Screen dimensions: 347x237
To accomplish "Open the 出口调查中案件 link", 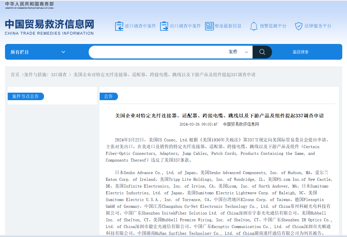I will (x=185, y=26).
